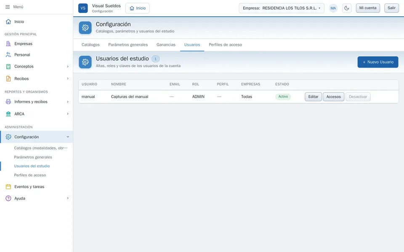This screenshot has width=404, height=252.
Task: Click the Recibos document icon
Action: [x=8, y=79]
